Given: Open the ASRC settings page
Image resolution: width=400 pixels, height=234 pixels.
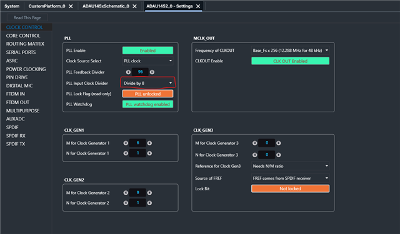Looking at the screenshot, I should pos(12,61).
